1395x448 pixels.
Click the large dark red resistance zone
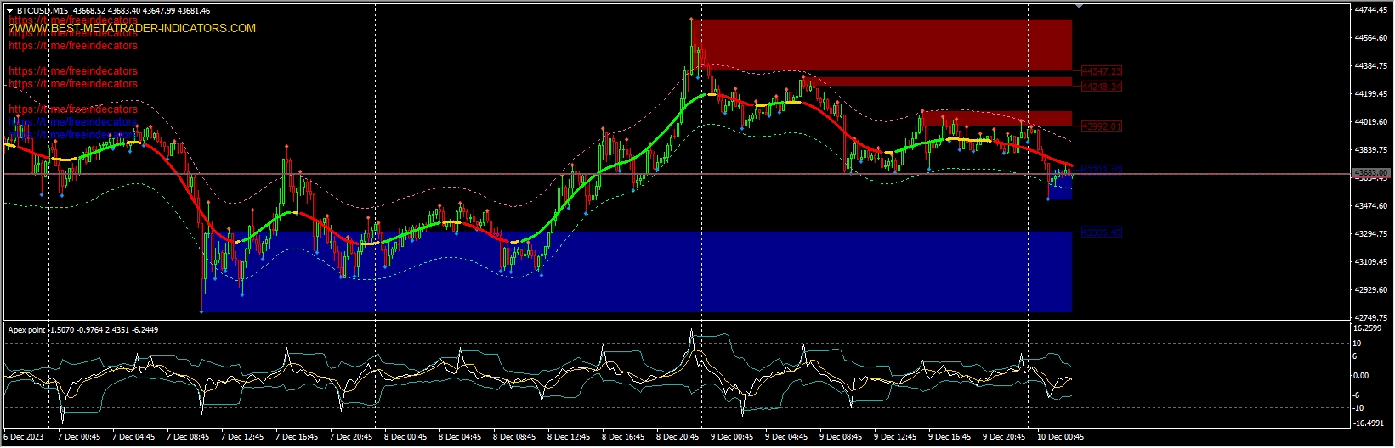(884, 44)
